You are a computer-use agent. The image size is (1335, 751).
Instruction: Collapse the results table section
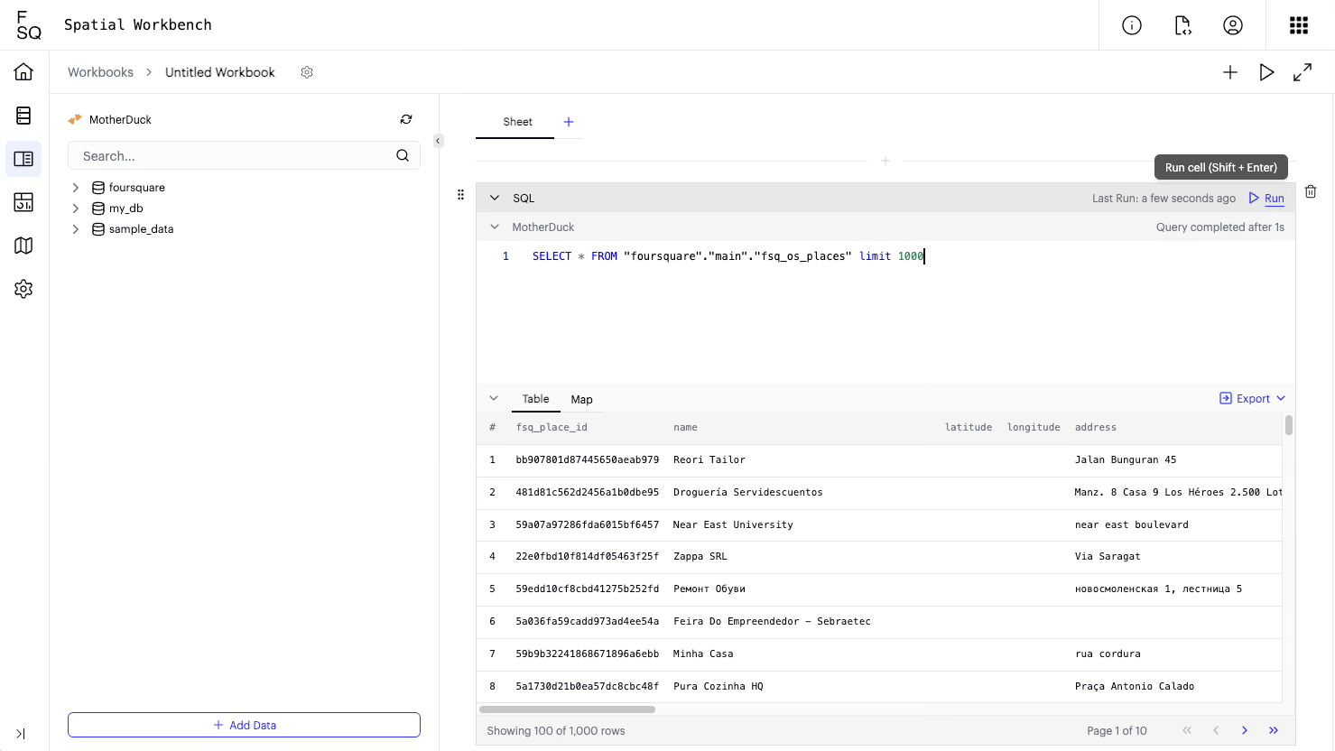tap(494, 398)
